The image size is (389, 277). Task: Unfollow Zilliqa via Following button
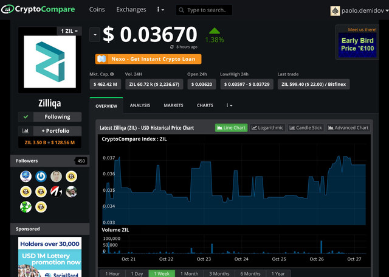(x=57, y=117)
